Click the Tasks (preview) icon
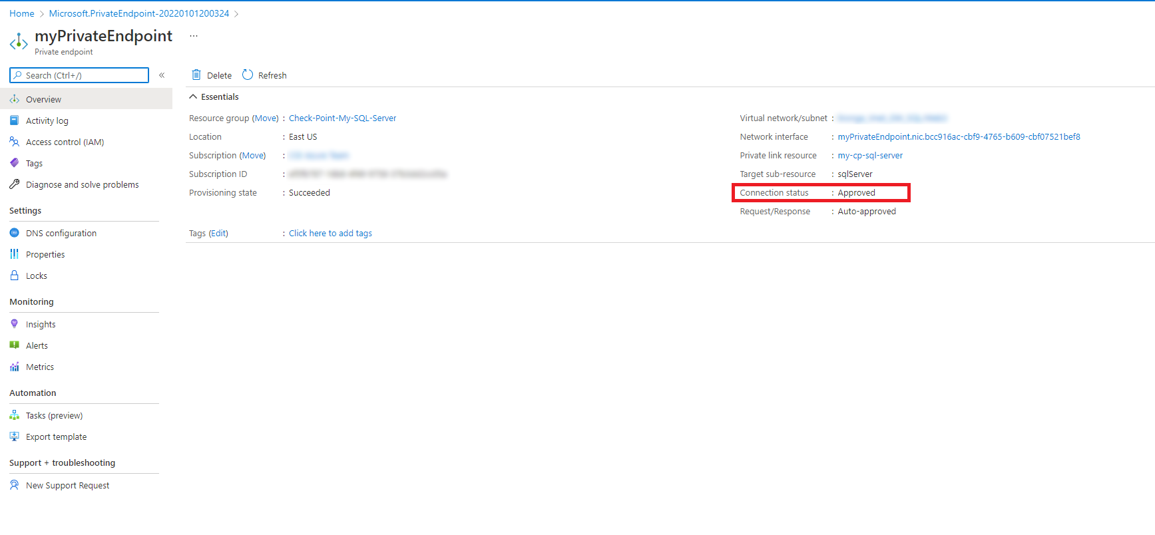The height and width of the screenshot is (535, 1155). pyautogui.click(x=15, y=415)
